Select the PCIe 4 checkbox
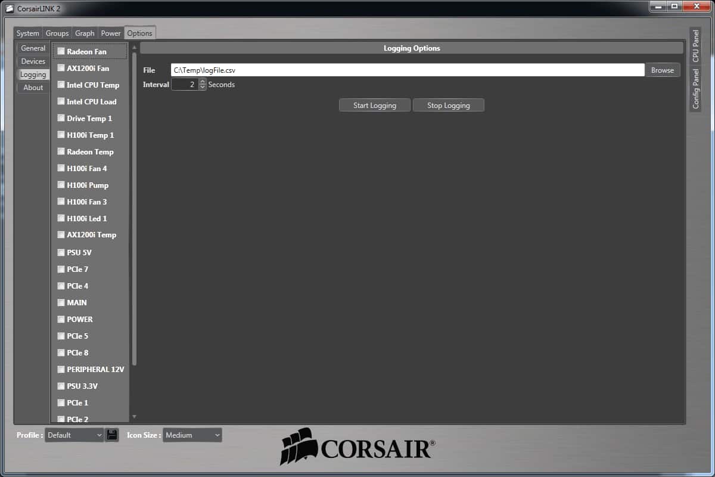This screenshot has width=715, height=477. (61, 286)
